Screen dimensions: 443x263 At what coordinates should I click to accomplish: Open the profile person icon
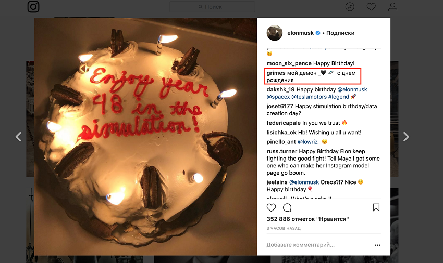click(x=392, y=7)
